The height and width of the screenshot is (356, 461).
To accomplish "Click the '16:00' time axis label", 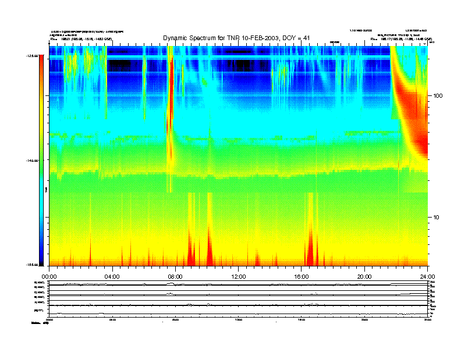I will (x=302, y=276).
